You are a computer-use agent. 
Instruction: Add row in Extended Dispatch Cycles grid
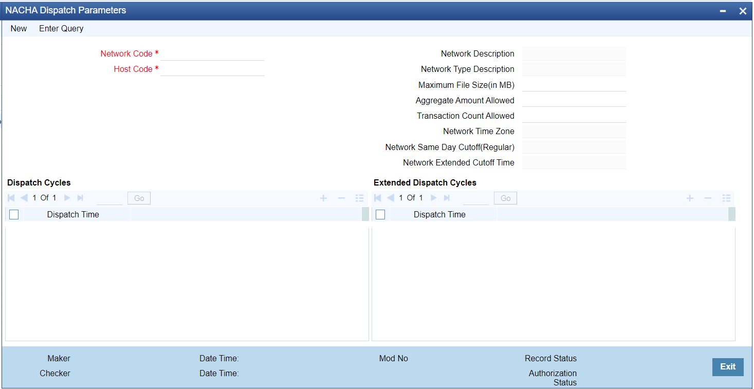[690, 198]
